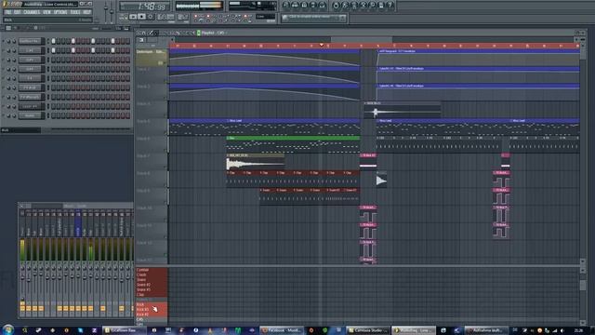The height and width of the screenshot is (335, 595).
Task: Open the VIEW menu
Action: 46,12
